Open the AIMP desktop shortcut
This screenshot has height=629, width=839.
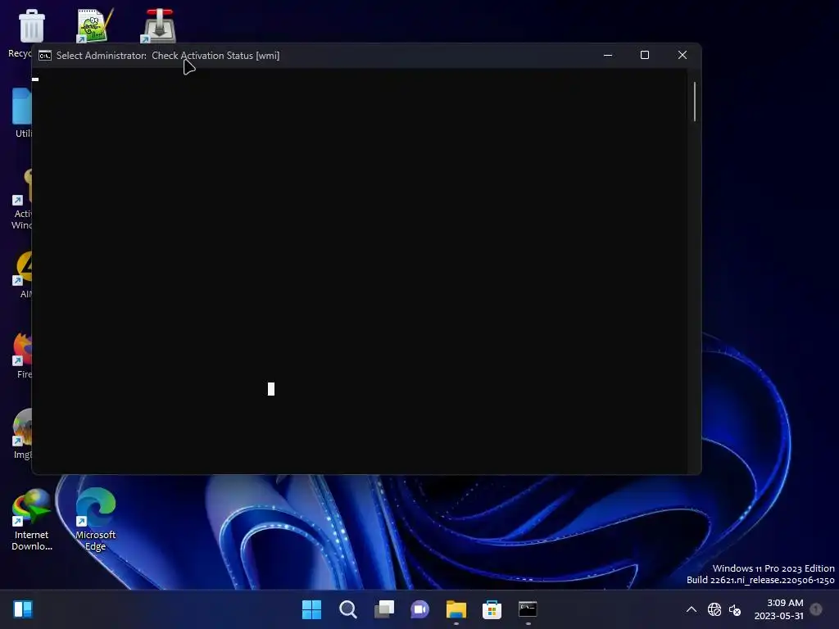[x=23, y=275]
